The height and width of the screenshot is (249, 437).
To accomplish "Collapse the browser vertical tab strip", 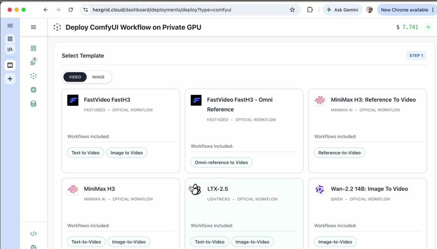I will point(10,26).
